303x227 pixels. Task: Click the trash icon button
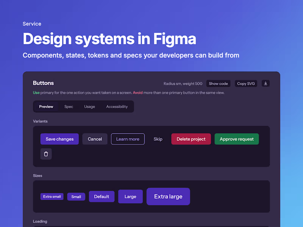[x=46, y=154]
